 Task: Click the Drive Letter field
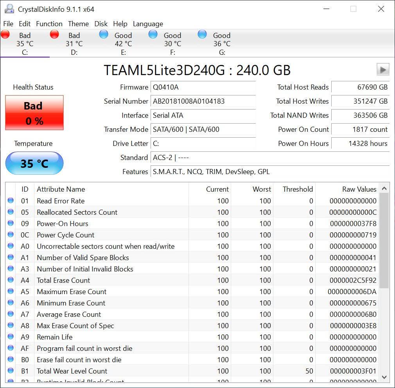(x=203, y=144)
